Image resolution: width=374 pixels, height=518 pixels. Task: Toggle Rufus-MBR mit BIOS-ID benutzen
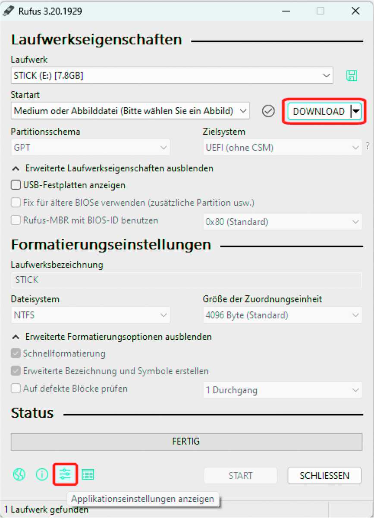[x=16, y=220]
